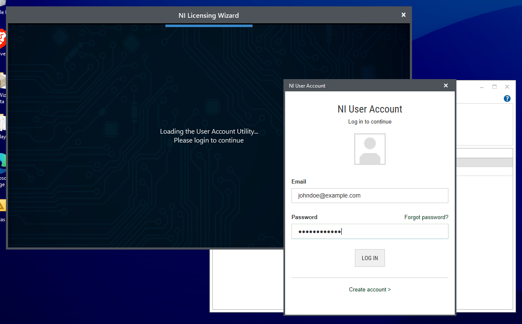
Task: Focus the Password input field
Action: [x=370, y=231]
